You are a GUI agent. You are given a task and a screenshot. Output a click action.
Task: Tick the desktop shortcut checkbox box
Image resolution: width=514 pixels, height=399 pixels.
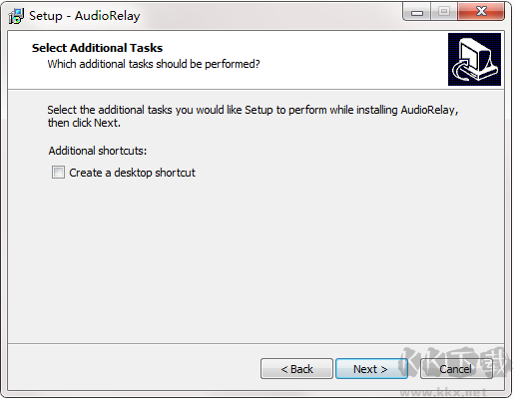58,173
